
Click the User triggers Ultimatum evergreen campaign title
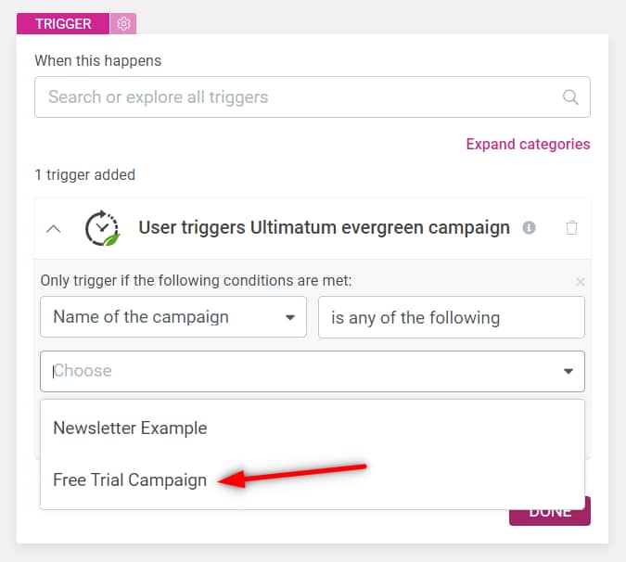(x=324, y=227)
